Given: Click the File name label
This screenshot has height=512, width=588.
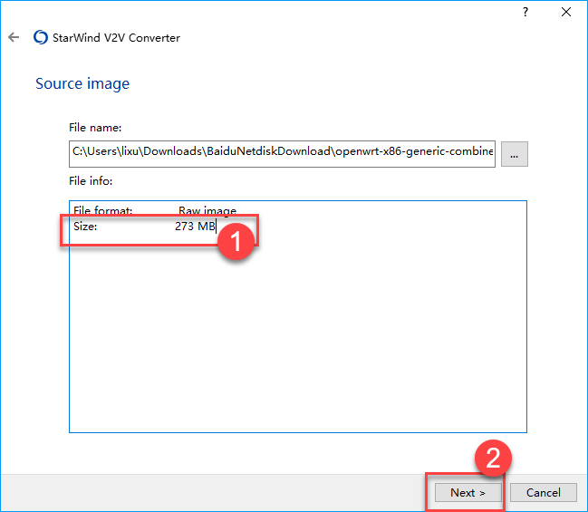Looking at the screenshot, I should tap(95, 128).
